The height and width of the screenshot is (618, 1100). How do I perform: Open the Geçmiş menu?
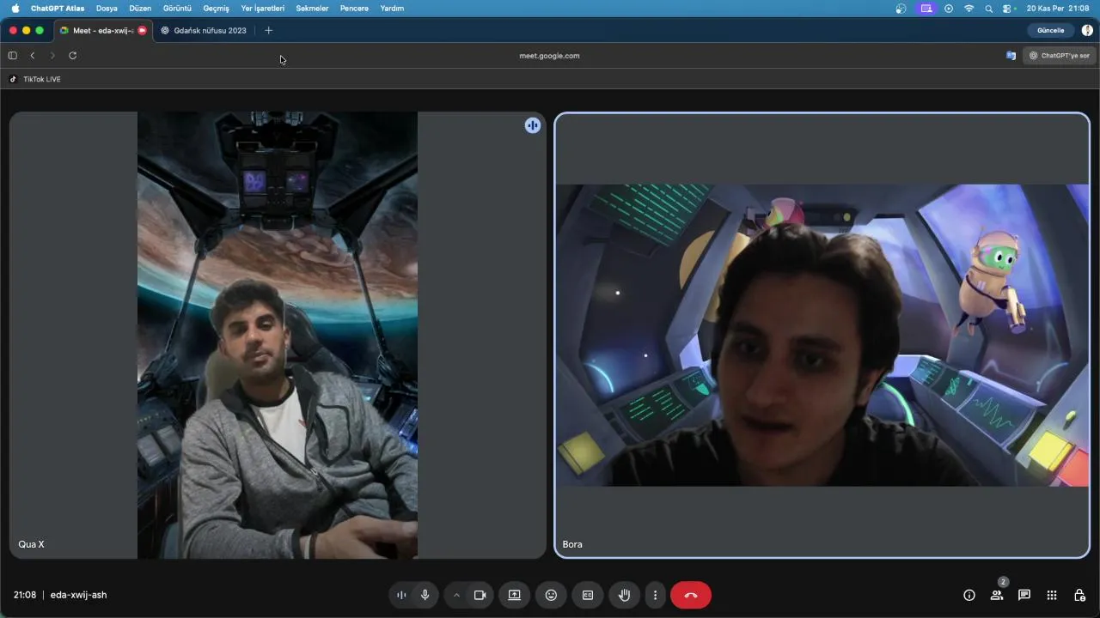click(x=217, y=9)
